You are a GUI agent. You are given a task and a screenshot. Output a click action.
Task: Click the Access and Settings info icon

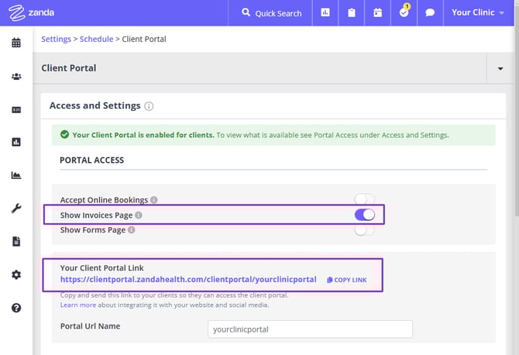[149, 106]
